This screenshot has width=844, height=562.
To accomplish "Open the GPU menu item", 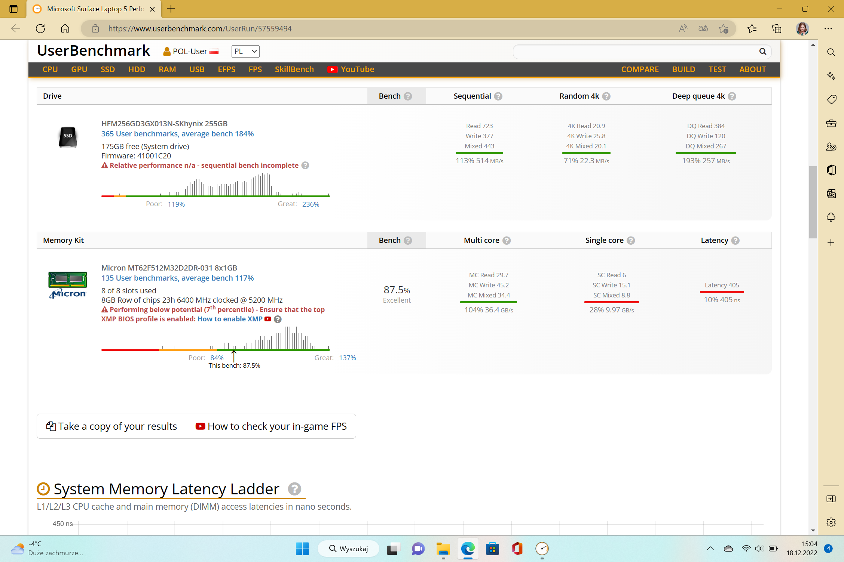I will pyautogui.click(x=79, y=70).
